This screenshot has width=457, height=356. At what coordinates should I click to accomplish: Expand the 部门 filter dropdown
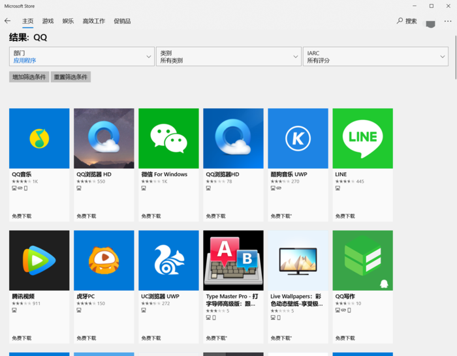(x=82, y=57)
